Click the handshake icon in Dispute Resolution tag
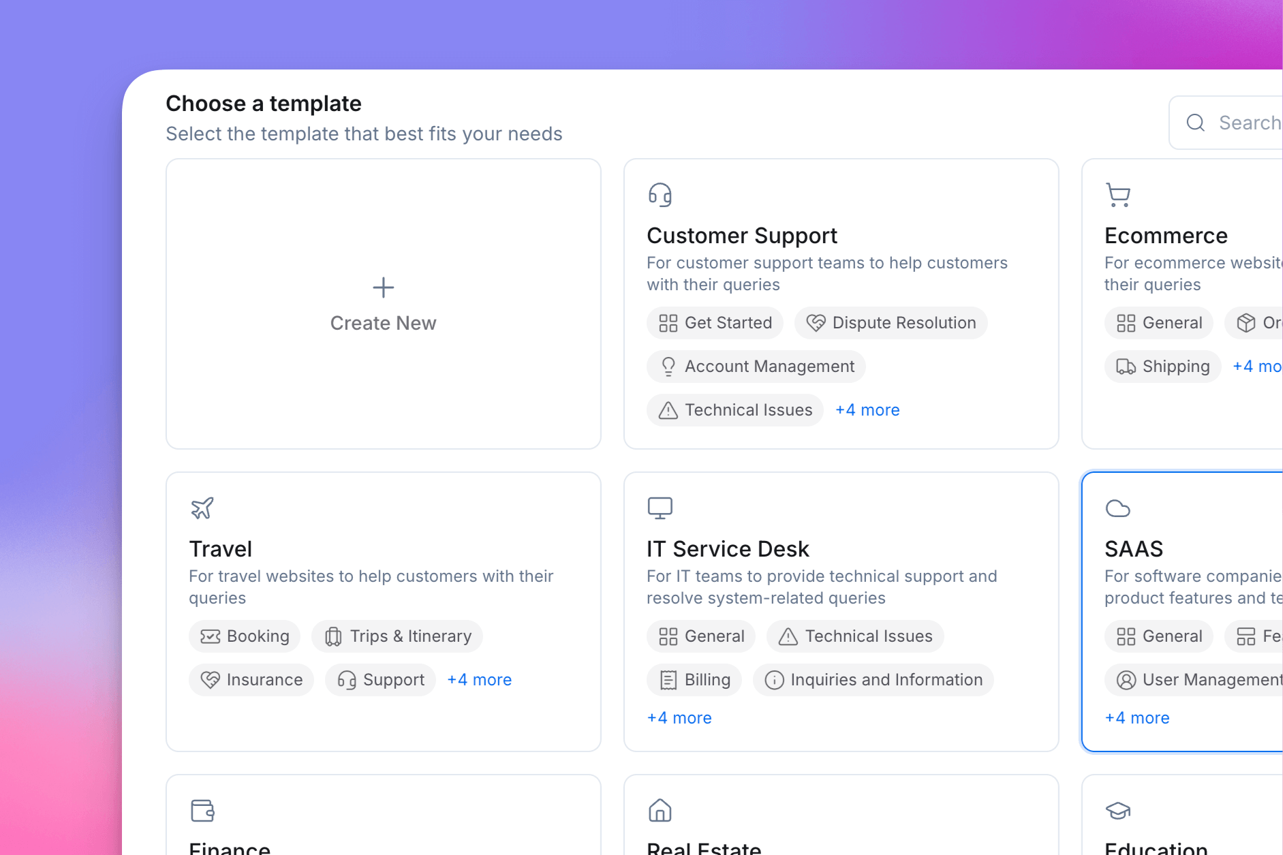Screen dimensions: 1283x855 coord(816,323)
